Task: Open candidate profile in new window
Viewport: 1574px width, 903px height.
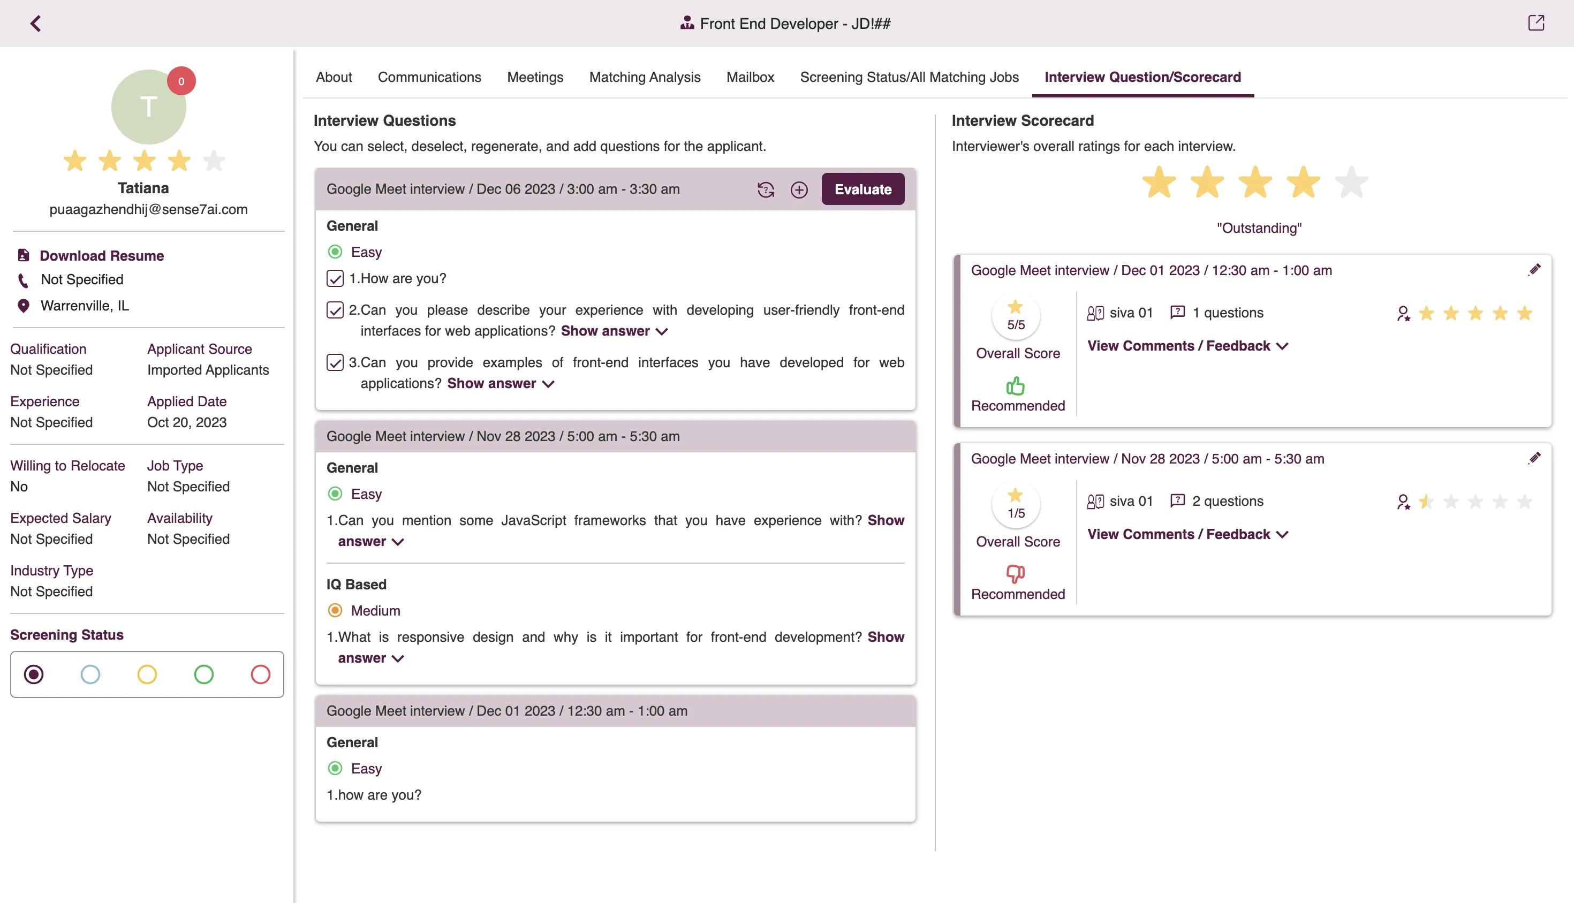Action: pos(1535,24)
